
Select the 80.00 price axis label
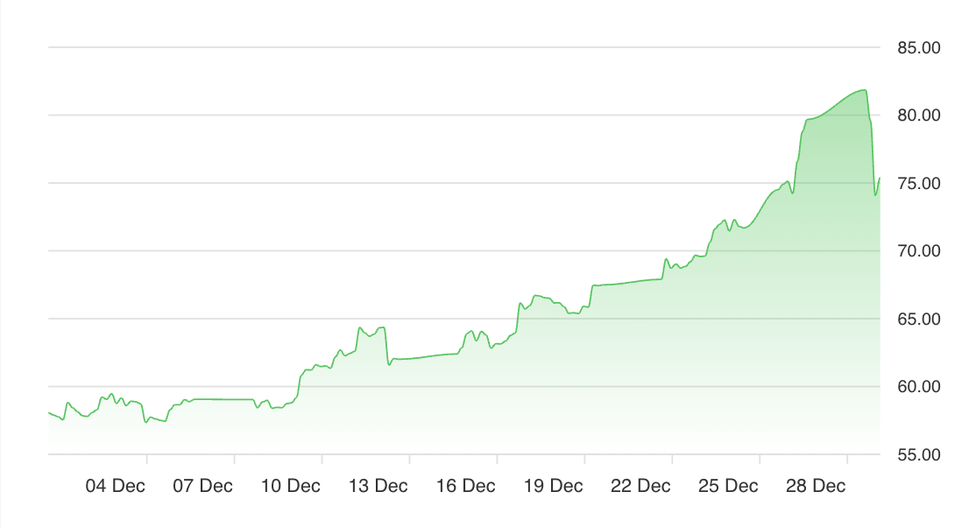point(919,116)
